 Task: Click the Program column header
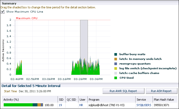click(x=94, y=100)
